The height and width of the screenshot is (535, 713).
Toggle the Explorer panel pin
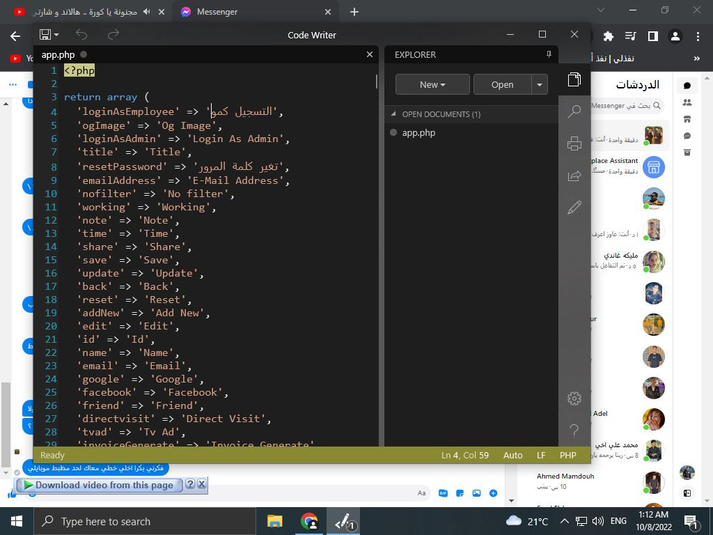click(549, 54)
